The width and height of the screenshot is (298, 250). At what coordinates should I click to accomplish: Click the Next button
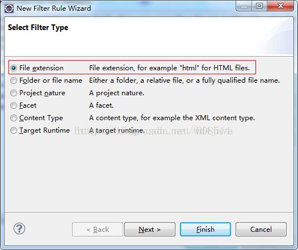150,230
